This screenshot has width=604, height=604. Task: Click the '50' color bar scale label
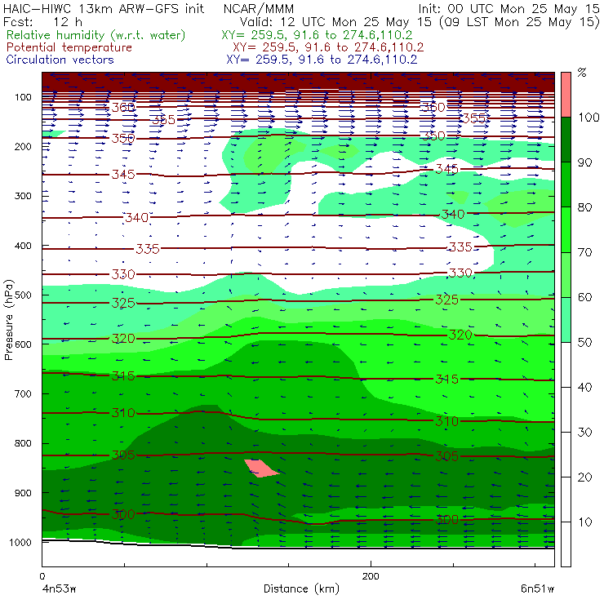(x=584, y=342)
